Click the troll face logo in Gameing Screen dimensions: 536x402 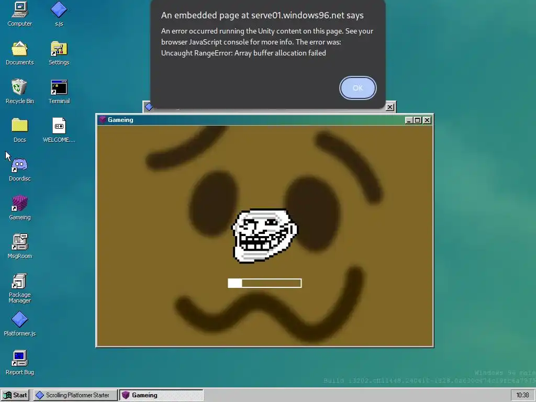pos(265,236)
